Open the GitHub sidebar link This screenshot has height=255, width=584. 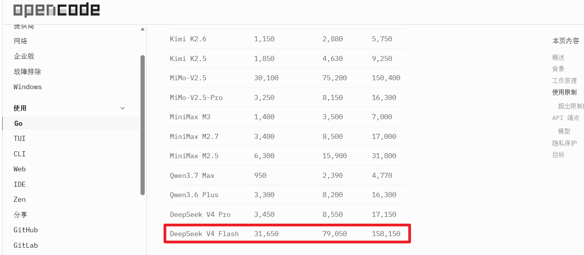pos(26,230)
